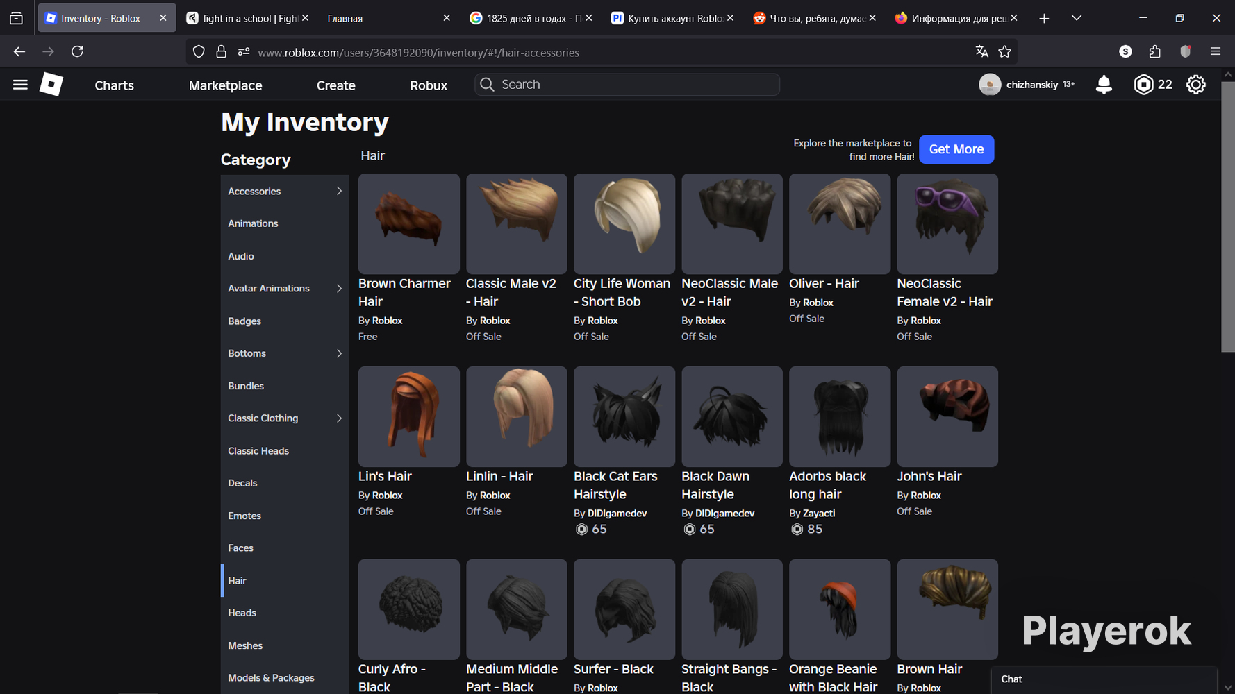Click the S account icon in toolbar
Image resolution: width=1235 pixels, height=694 pixels.
pyautogui.click(x=1125, y=51)
